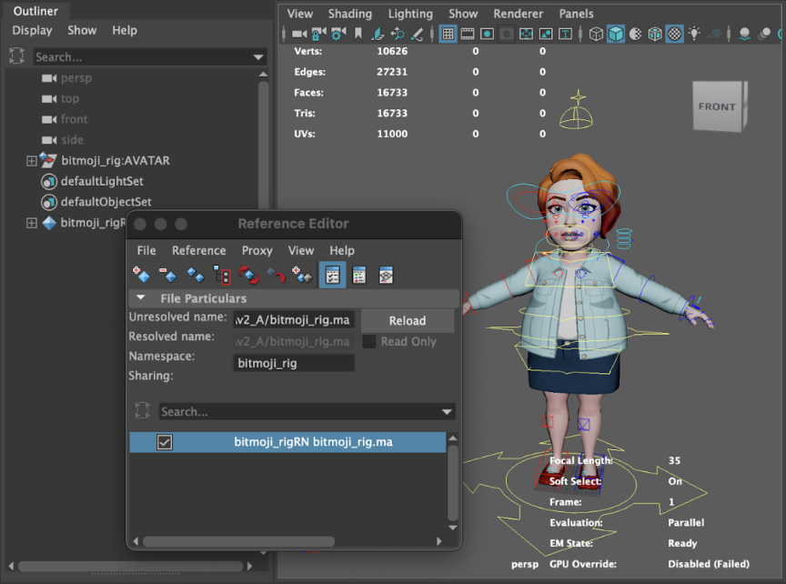786x584 pixels.
Task: Click the Create Reference icon in Reference Editor
Action: pyautogui.click(x=141, y=274)
